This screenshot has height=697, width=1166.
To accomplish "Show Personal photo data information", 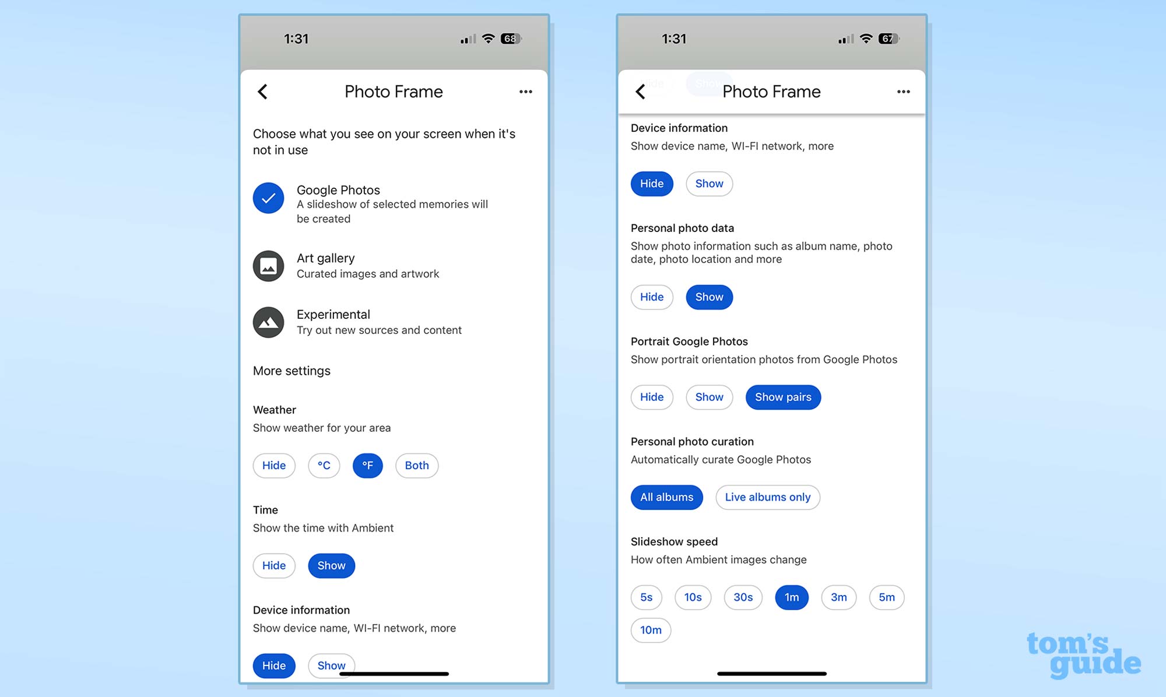I will point(709,296).
